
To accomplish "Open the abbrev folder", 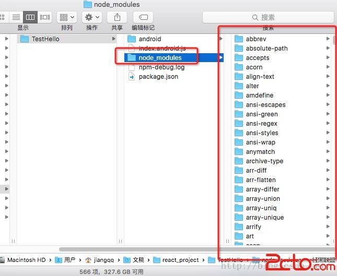I will [x=282, y=39].
